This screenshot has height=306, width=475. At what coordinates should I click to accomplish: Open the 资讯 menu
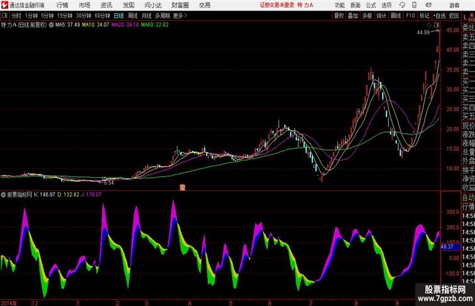pyautogui.click(x=106, y=5)
